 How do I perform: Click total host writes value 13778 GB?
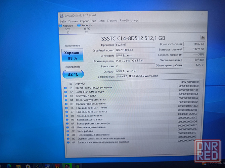click(x=194, y=49)
